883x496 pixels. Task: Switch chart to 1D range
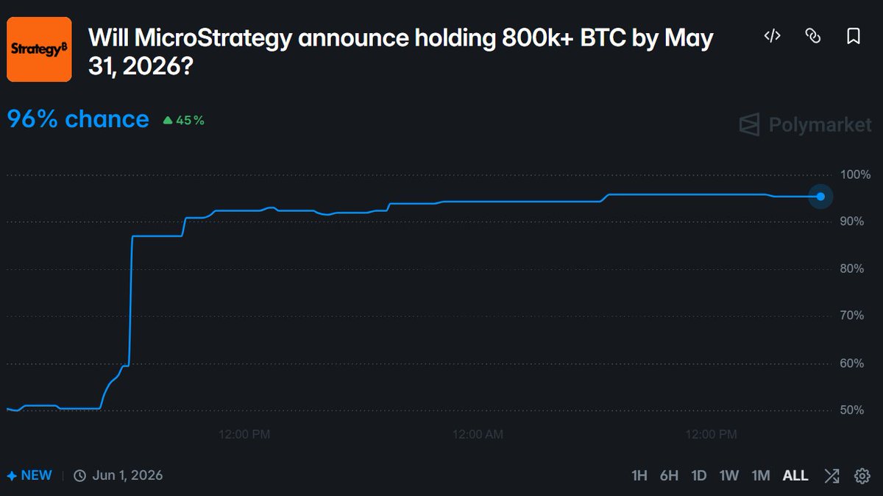pos(699,475)
